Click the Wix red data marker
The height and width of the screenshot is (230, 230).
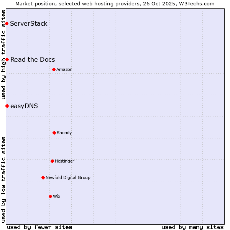(50, 196)
